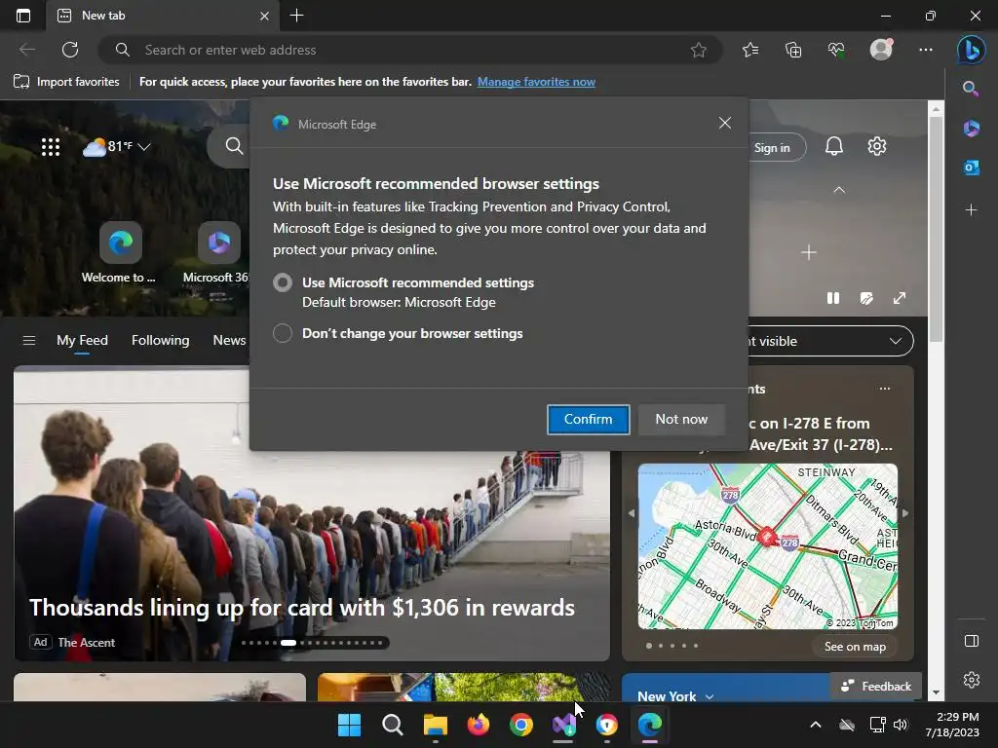Viewport: 998px width, 748px height.
Task: Open sidebar Search icon
Action: pyautogui.click(x=971, y=89)
